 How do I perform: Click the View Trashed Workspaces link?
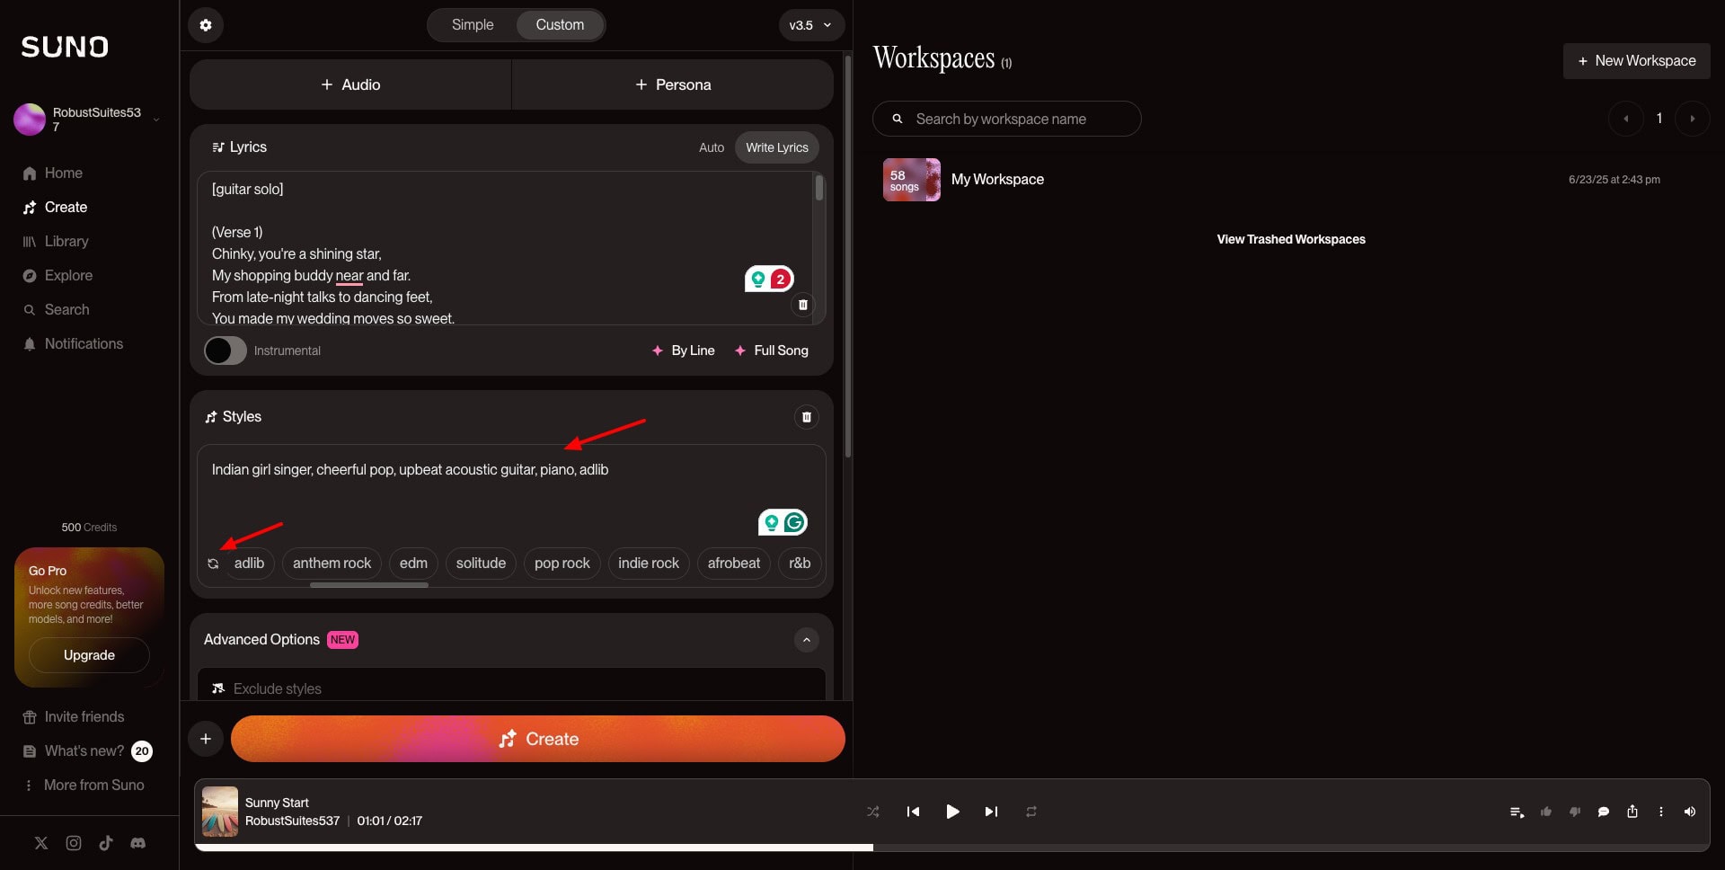(1290, 239)
